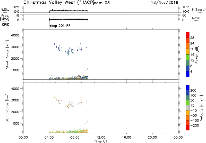Select the Power colorbar segment between 20 and 24
206x143 pixels.
pyautogui.click(x=188, y=46)
